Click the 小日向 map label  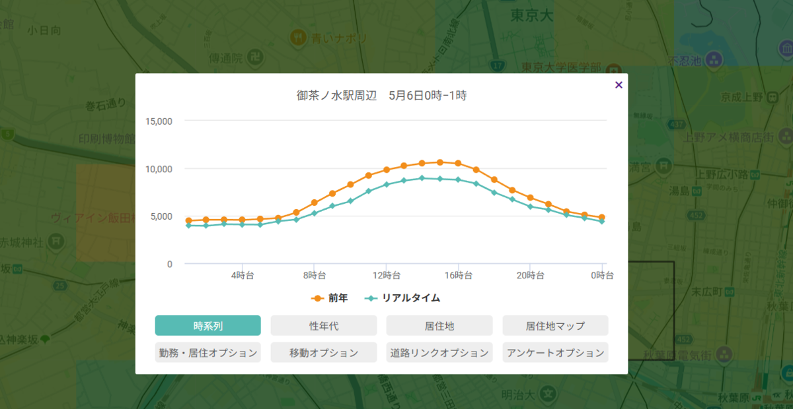click(x=44, y=30)
